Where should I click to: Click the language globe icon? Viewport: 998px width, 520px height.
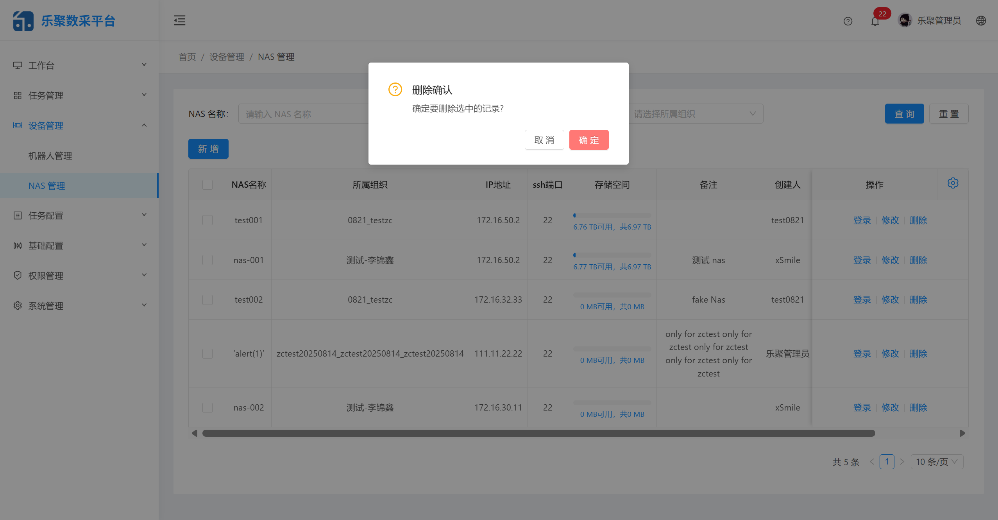tap(981, 21)
